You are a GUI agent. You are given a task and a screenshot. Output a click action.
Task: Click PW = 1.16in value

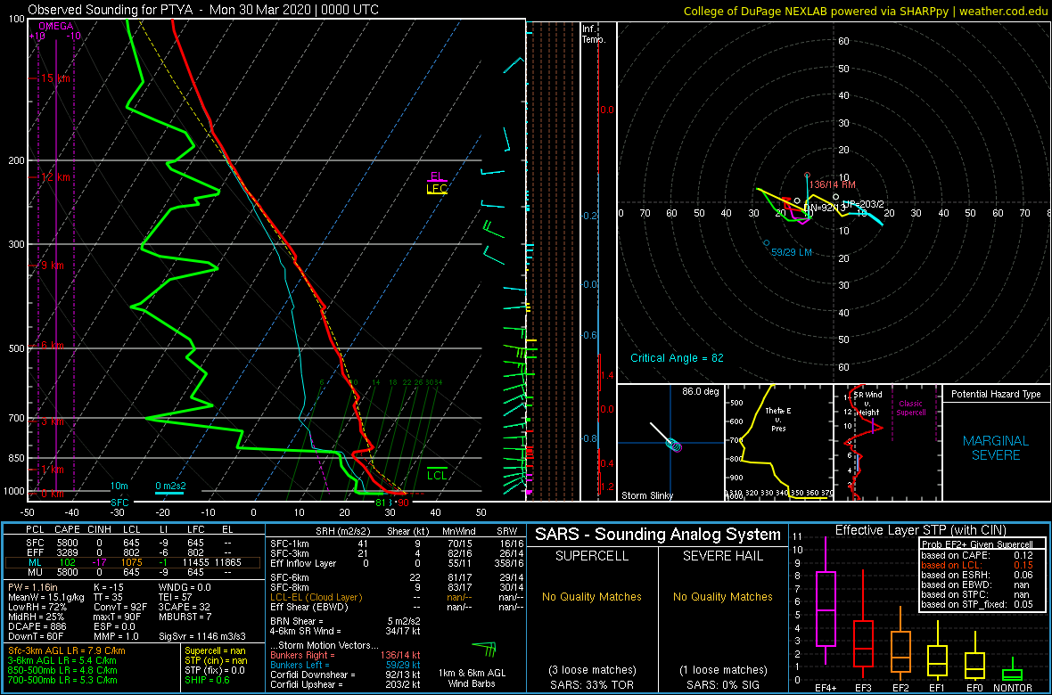tap(34, 587)
